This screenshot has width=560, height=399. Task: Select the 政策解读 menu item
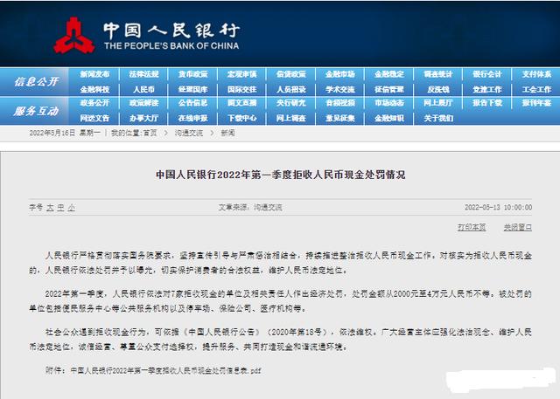tap(143, 103)
